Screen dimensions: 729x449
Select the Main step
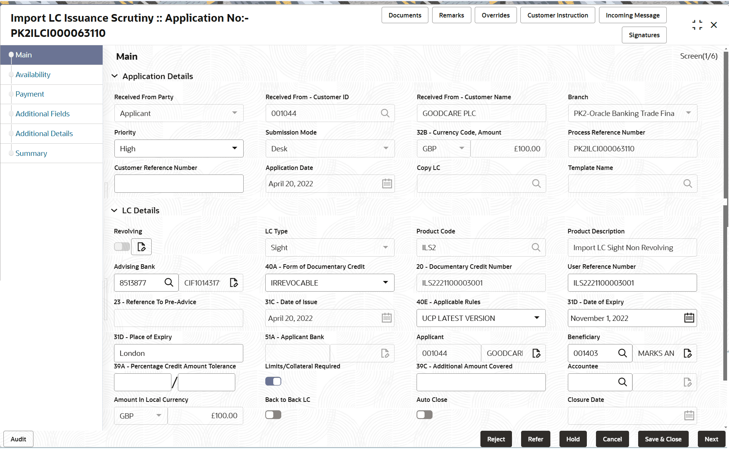coord(51,55)
